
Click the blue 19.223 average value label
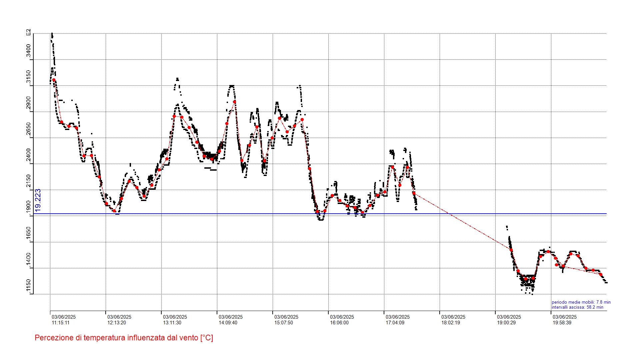pos(38,200)
